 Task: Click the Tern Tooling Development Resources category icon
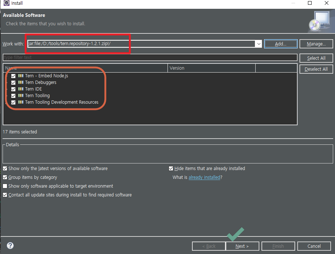pyautogui.click(x=21, y=102)
